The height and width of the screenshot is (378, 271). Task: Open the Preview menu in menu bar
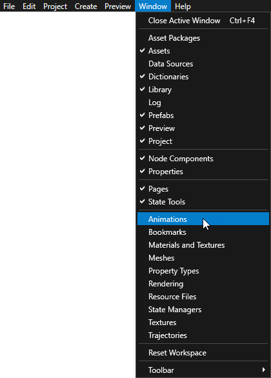117,6
